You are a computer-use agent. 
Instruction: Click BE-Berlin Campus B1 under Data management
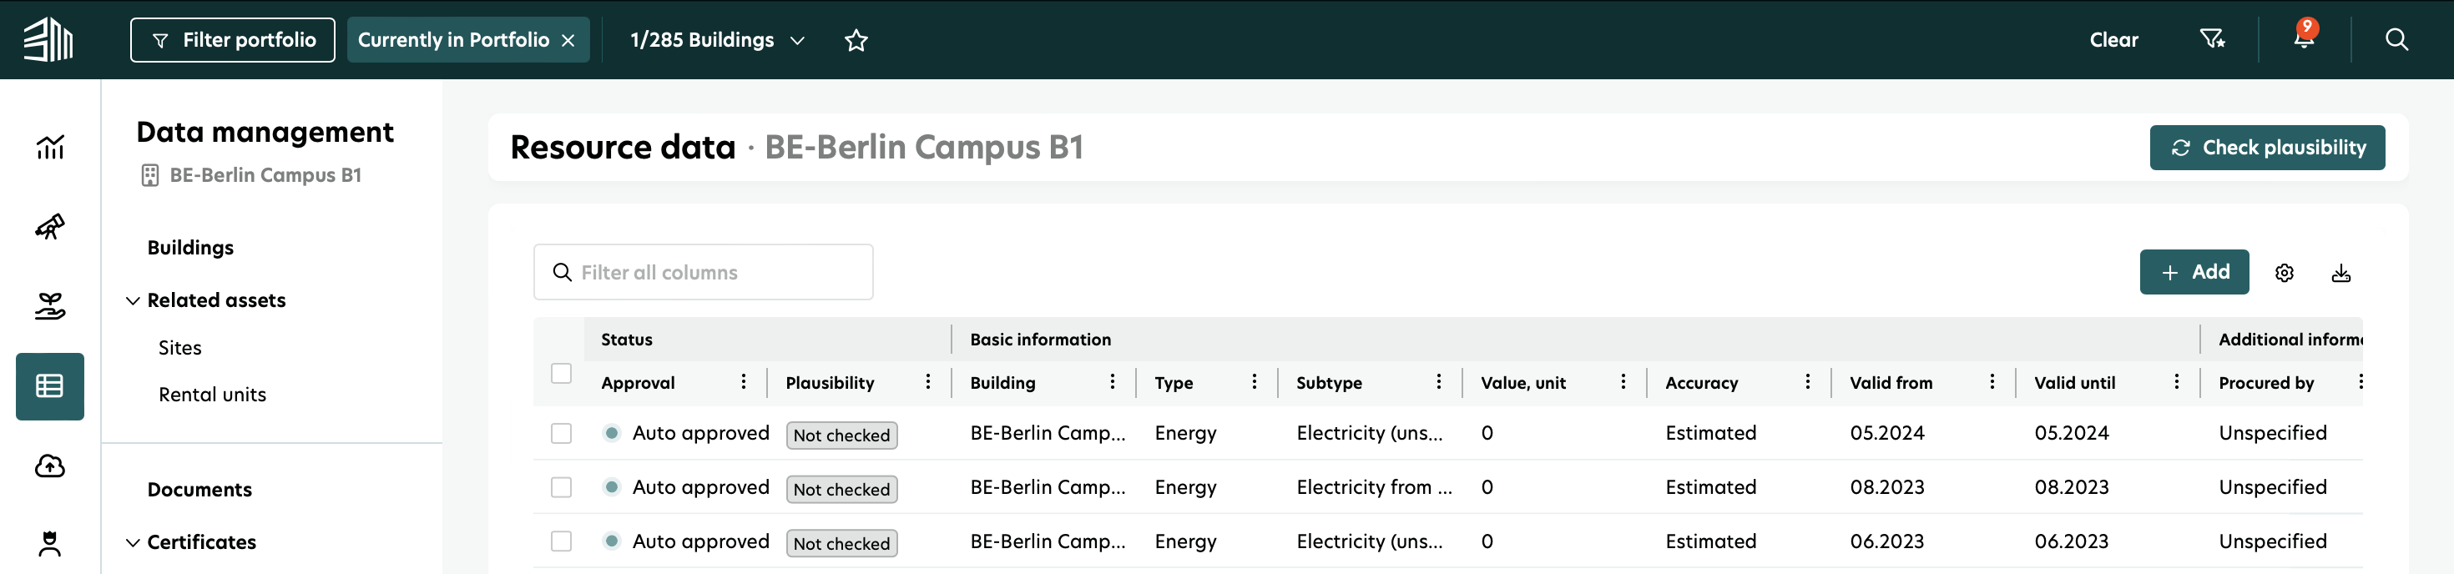point(265,175)
